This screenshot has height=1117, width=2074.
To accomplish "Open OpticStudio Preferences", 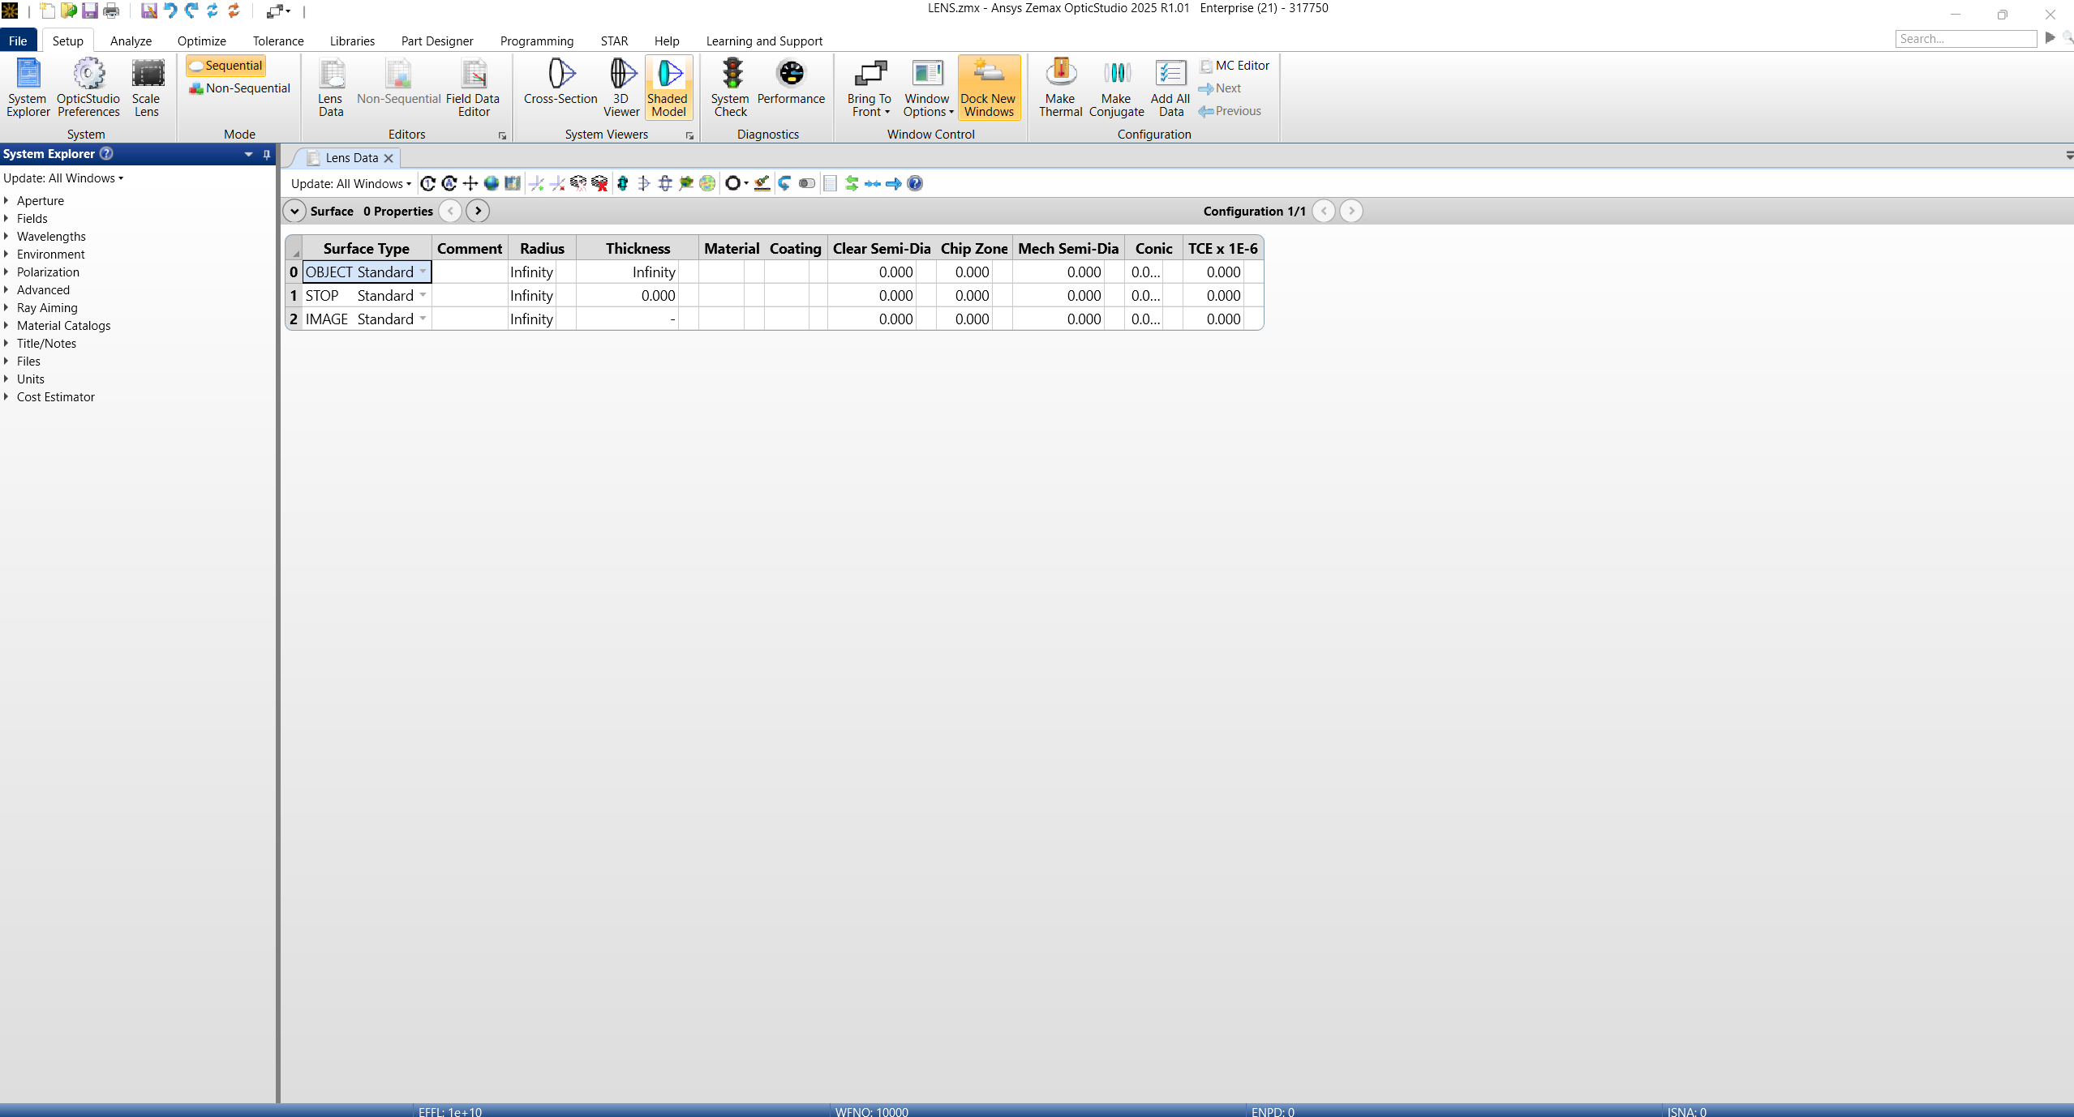I will pyautogui.click(x=88, y=86).
